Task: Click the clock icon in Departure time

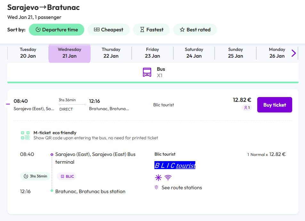Action: pyautogui.click(x=38, y=29)
